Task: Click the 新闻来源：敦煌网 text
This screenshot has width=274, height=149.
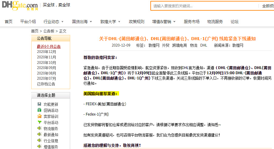Action: click(228, 46)
